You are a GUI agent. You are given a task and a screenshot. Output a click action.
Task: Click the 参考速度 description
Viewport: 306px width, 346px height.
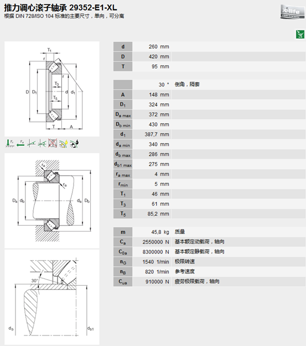(x=184, y=272)
